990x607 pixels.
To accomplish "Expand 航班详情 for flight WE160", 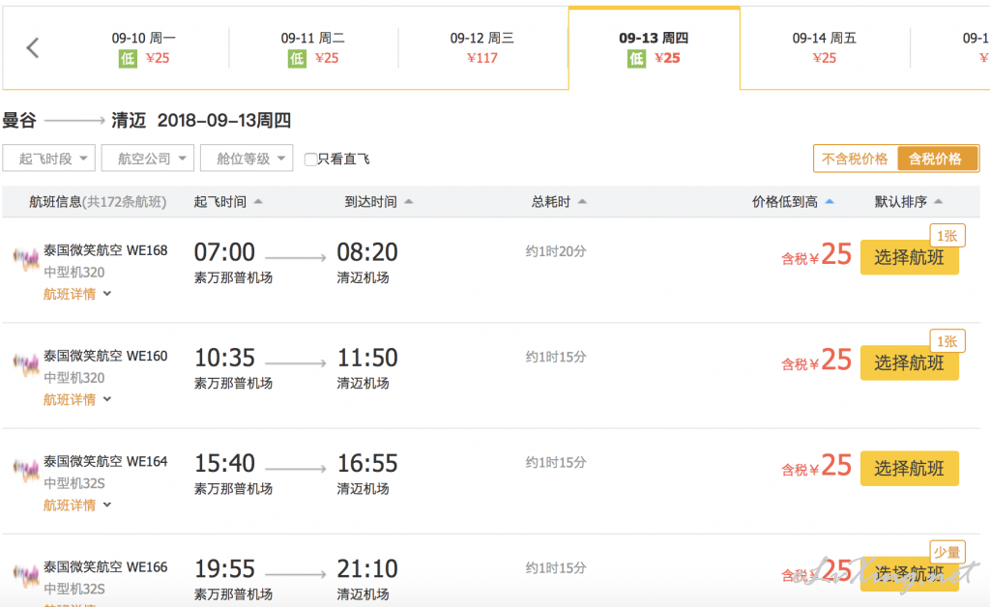I will (77, 399).
